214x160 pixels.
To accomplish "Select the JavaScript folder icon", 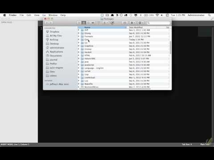I will pos(82,65).
